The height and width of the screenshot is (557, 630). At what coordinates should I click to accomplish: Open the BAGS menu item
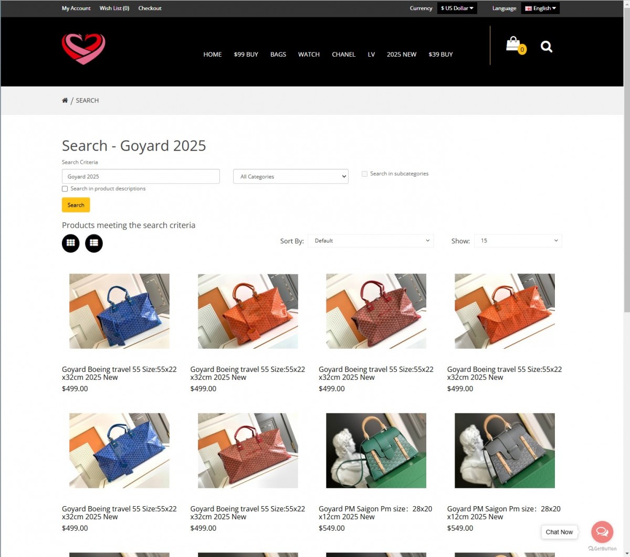click(278, 55)
